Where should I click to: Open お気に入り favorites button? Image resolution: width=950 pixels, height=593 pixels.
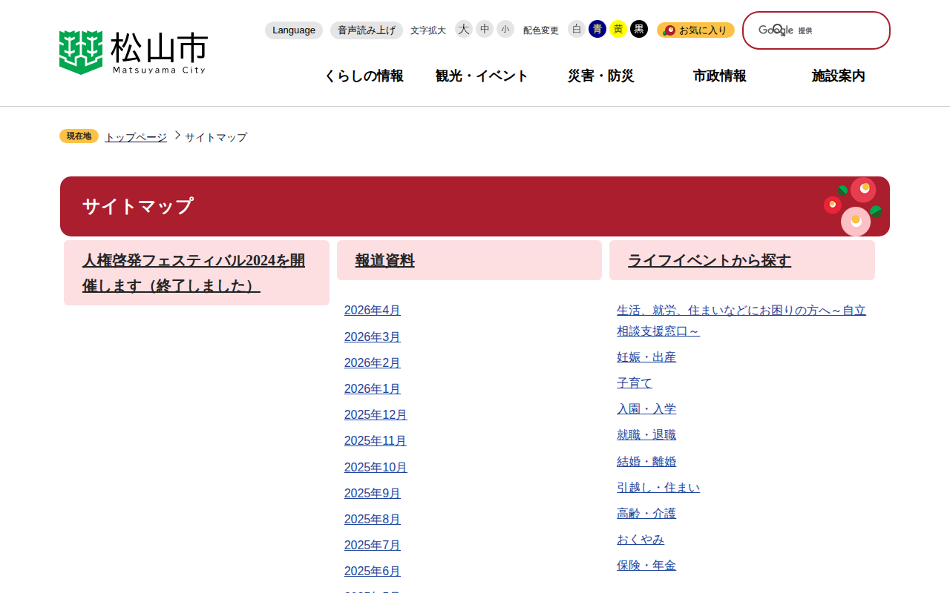pos(695,30)
